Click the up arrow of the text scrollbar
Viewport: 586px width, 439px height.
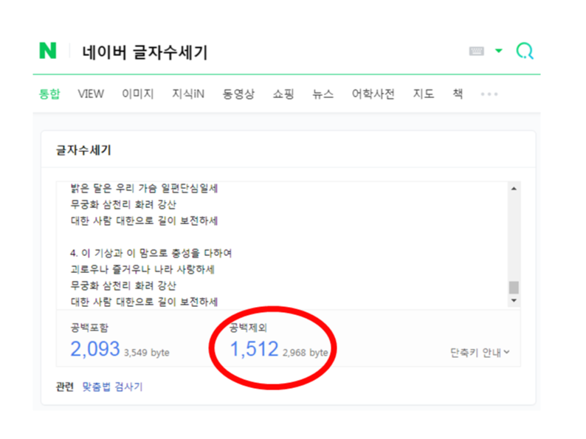coord(514,189)
